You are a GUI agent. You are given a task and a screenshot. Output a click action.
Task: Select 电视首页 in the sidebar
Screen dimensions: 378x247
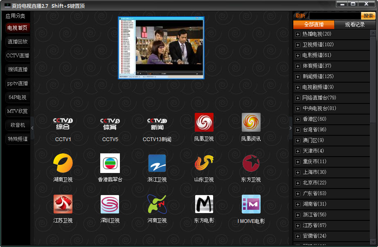[17, 28]
